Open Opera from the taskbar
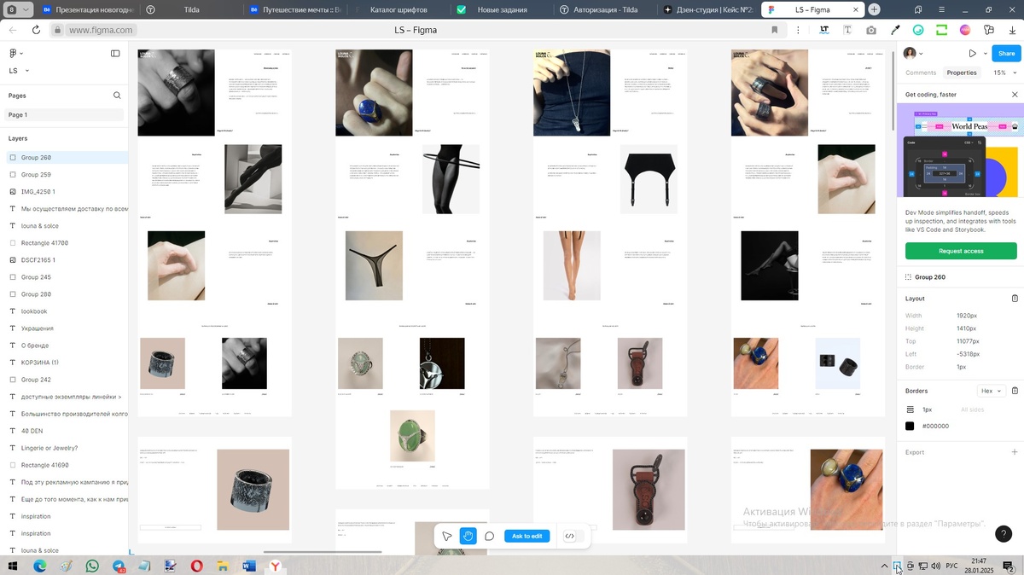The image size is (1024, 575). click(x=197, y=566)
